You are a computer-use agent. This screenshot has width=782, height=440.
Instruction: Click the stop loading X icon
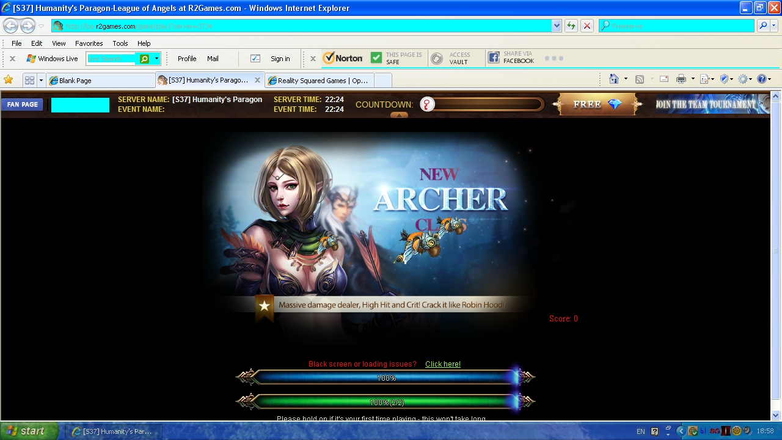(587, 26)
